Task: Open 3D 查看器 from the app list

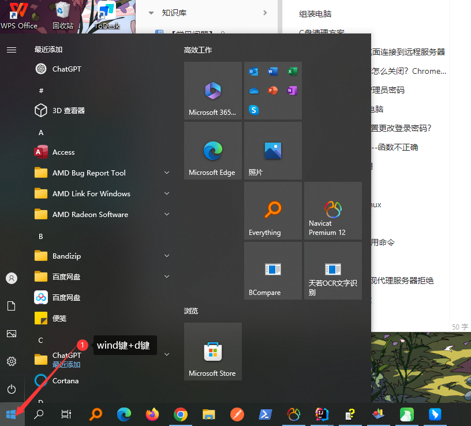Action: [x=102, y=111]
